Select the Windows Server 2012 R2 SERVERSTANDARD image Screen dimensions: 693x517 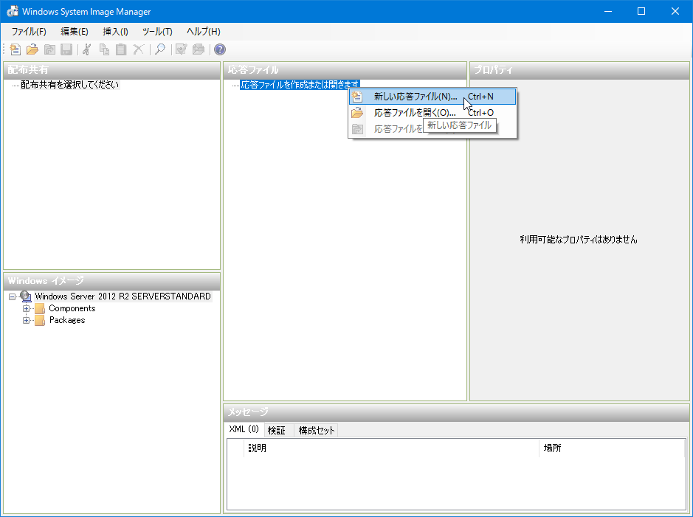tap(123, 296)
